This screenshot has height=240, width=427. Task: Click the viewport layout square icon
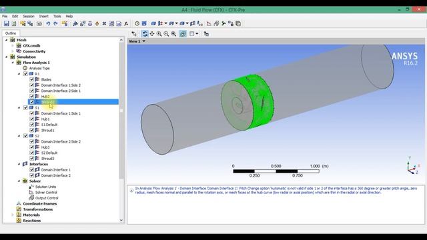click(192, 34)
